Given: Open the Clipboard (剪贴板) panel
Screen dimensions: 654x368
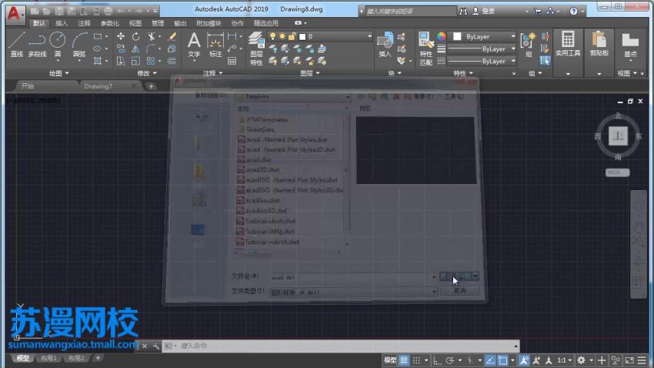Looking at the screenshot, I should point(599,44).
